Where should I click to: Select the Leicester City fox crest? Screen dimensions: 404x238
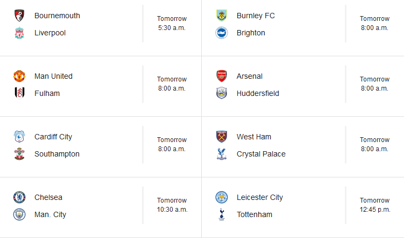click(222, 197)
